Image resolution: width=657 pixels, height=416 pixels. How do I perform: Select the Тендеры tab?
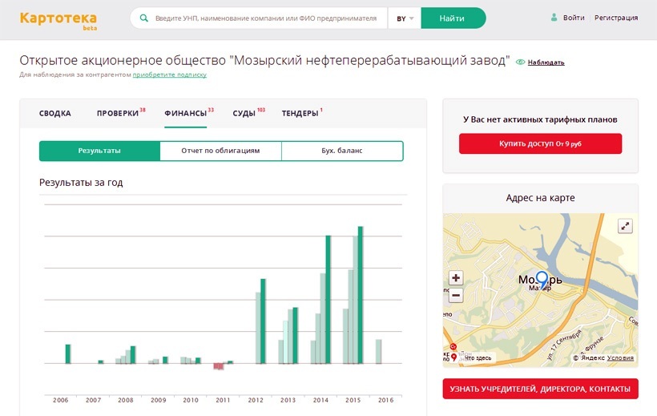300,113
